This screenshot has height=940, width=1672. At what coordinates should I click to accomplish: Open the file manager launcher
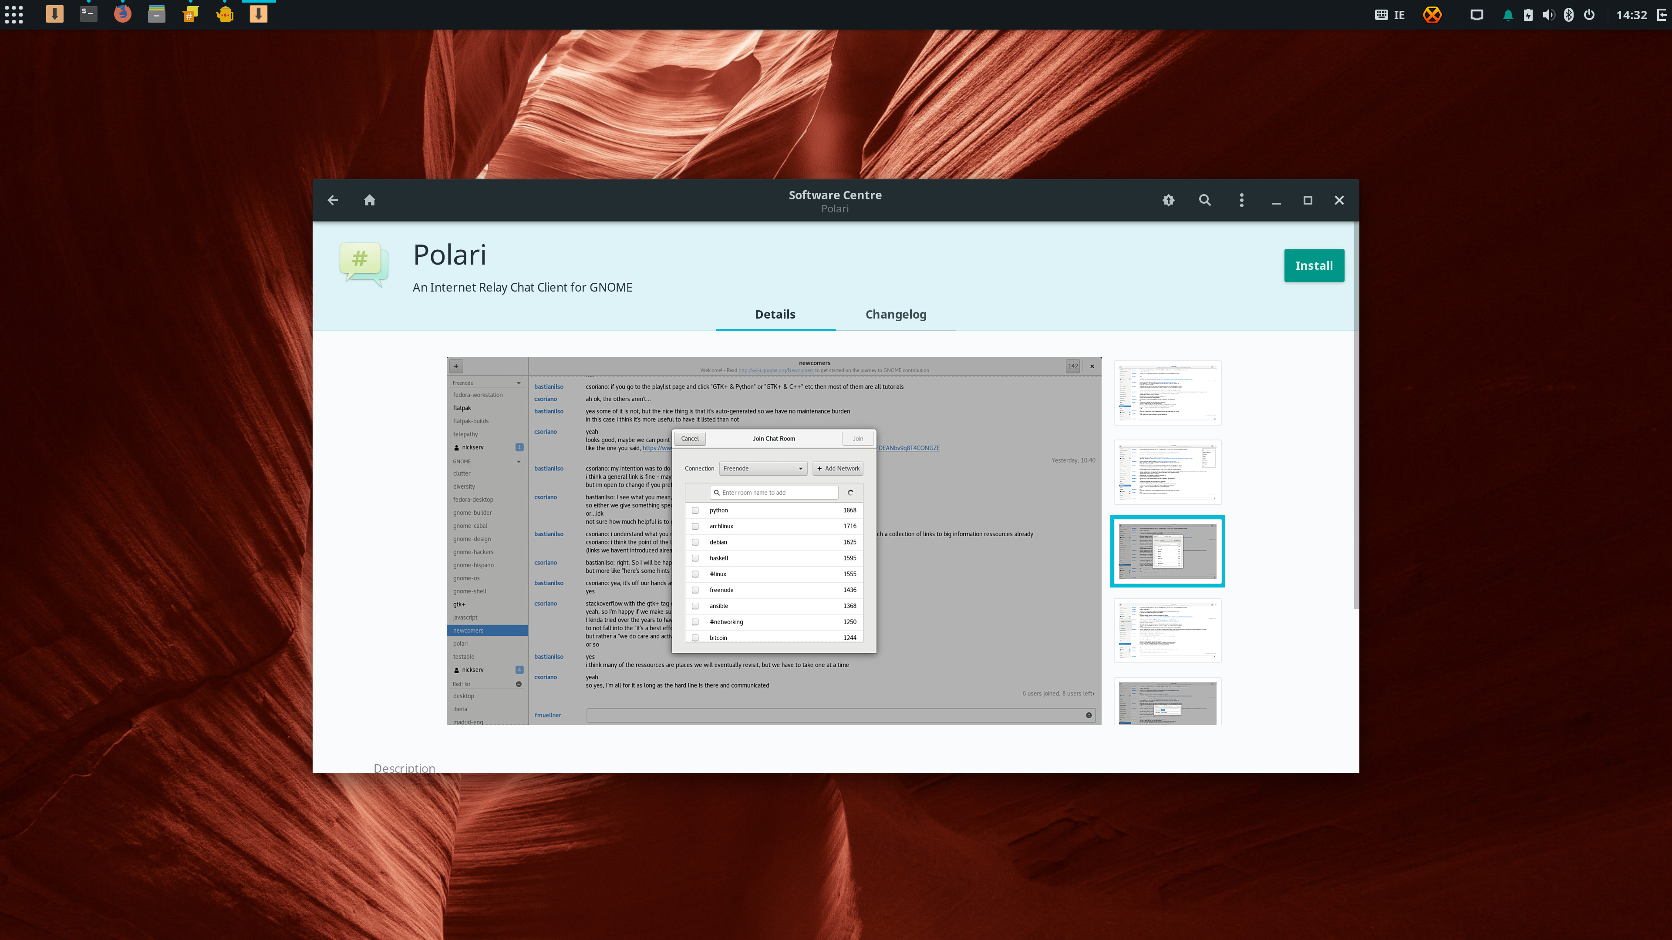156,14
